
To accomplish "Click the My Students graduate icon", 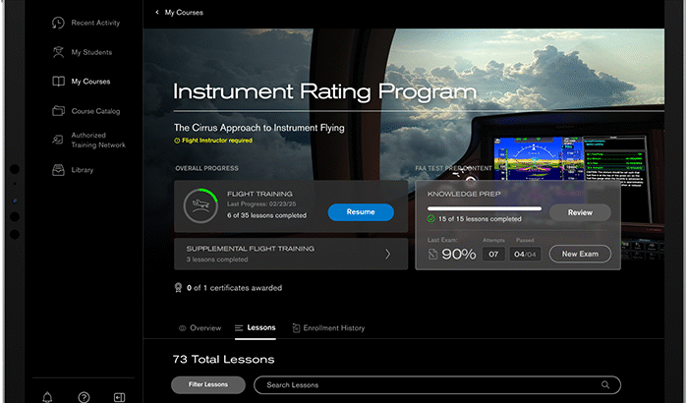I will 58,52.
